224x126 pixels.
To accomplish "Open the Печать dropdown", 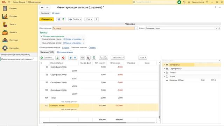I will [x=75, y=19].
